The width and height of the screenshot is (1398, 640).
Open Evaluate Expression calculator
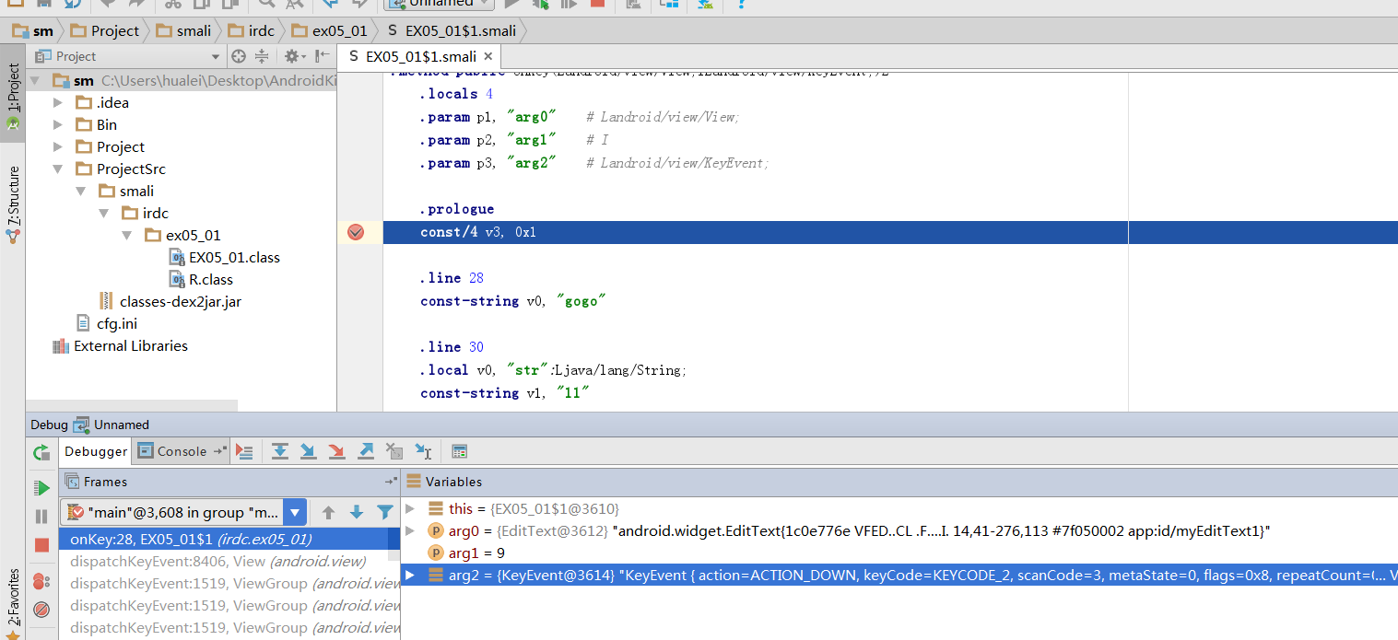point(459,451)
